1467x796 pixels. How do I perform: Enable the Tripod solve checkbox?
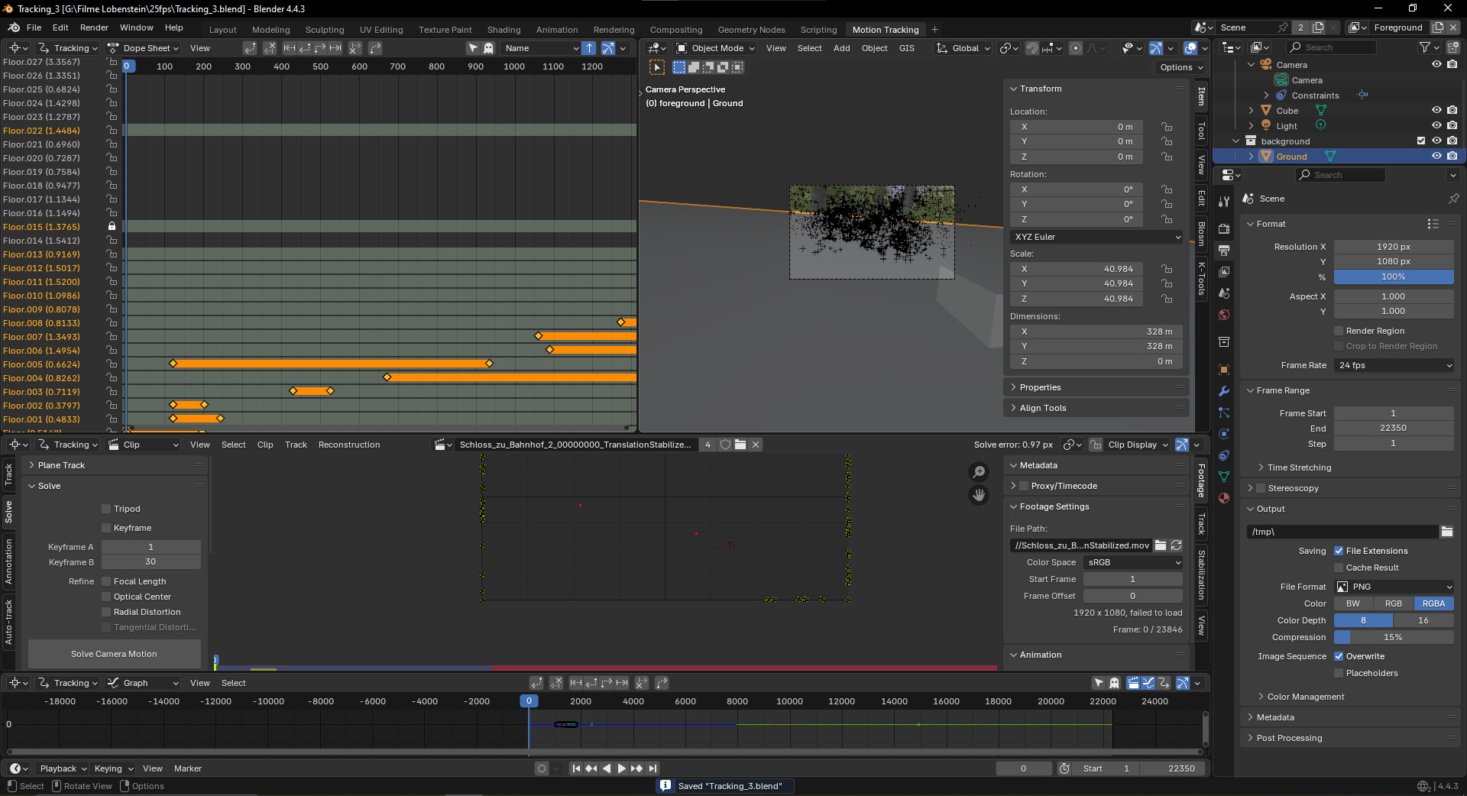click(107, 509)
